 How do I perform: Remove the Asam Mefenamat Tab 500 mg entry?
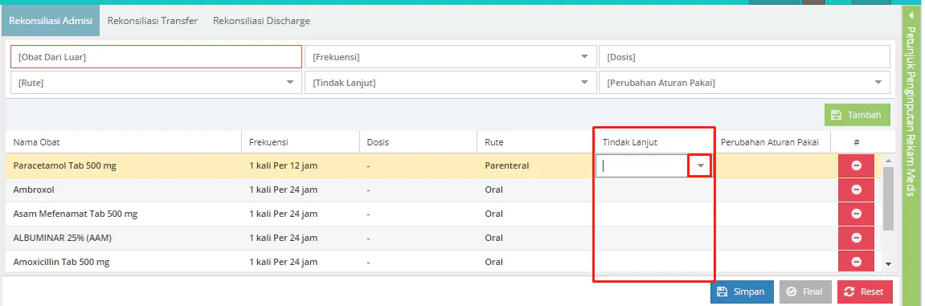[856, 214]
